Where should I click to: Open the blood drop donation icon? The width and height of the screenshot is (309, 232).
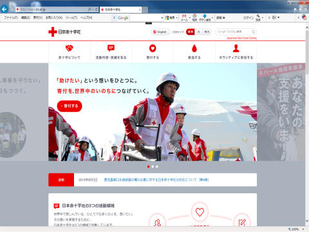(x=194, y=48)
